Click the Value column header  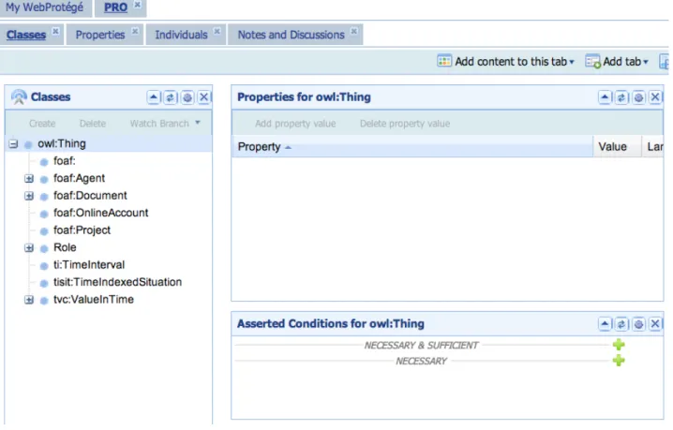click(x=617, y=147)
